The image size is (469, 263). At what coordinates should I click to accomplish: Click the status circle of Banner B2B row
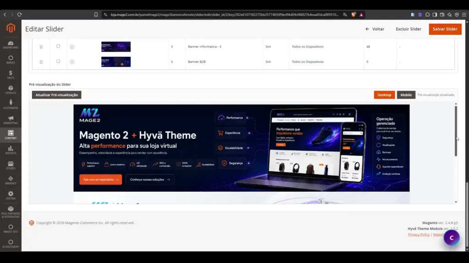coord(72,62)
